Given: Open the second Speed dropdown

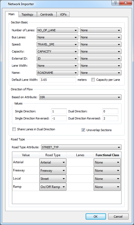Looking at the screenshot, I should (x=101, y=44).
